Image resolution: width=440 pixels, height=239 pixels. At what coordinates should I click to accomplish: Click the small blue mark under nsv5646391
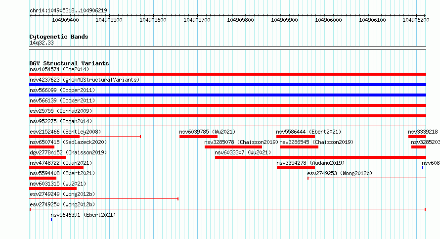tap(51, 220)
